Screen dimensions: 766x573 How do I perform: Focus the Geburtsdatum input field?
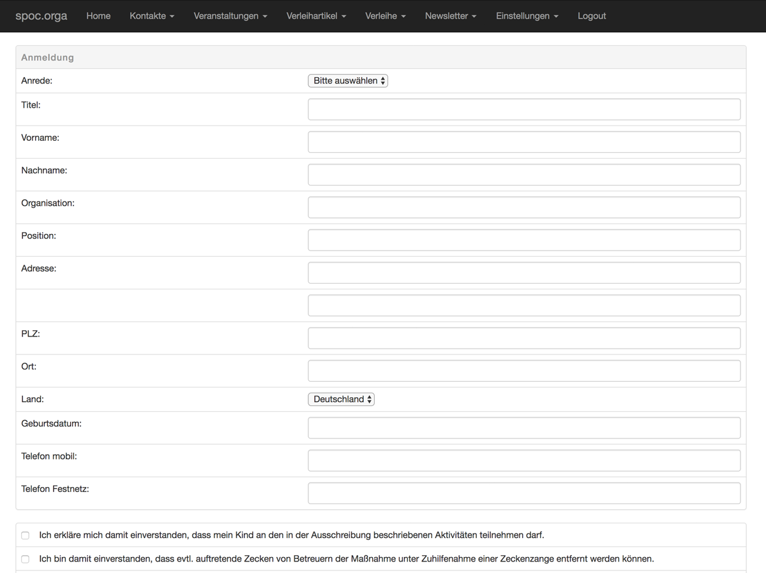pyautogui.click(x=524, y=428)
